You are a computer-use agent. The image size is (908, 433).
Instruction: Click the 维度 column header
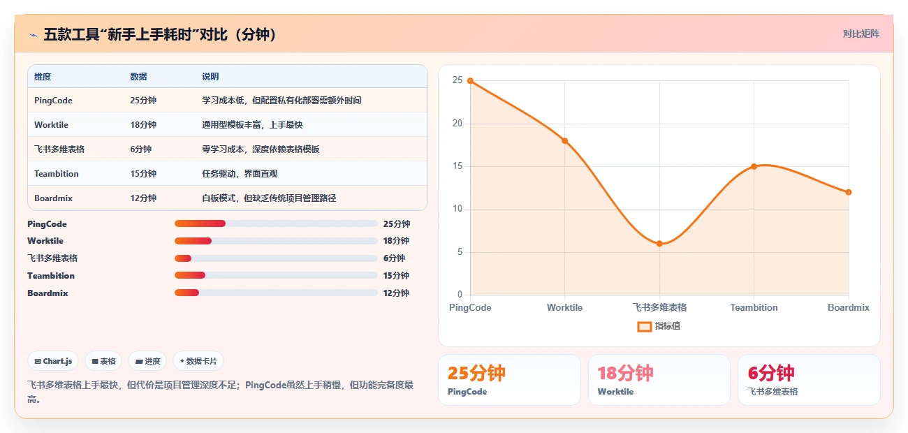point(43,76)
